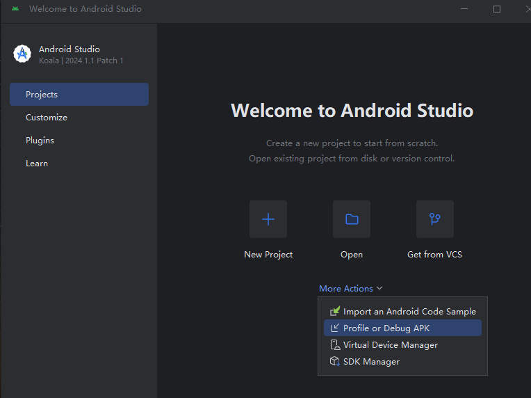Image resolution: width=531 pixels, height=398 pixels.
Task: Click the Open folder icon
Action: (x=352, y=219)
